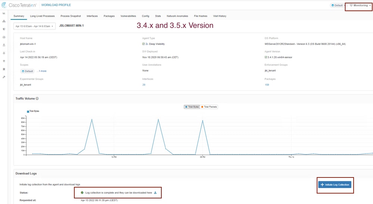Click the Total Bytes legend square
The height and width of the screenshot is (204, 373).
28,111
